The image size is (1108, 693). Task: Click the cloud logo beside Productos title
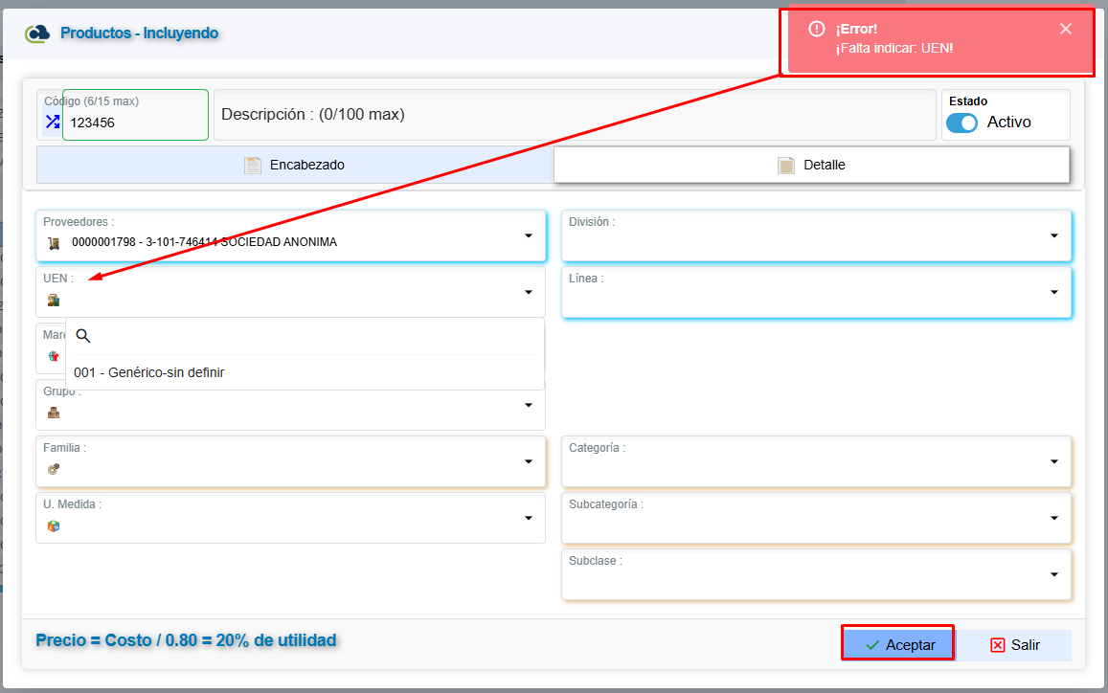point(37,34)
